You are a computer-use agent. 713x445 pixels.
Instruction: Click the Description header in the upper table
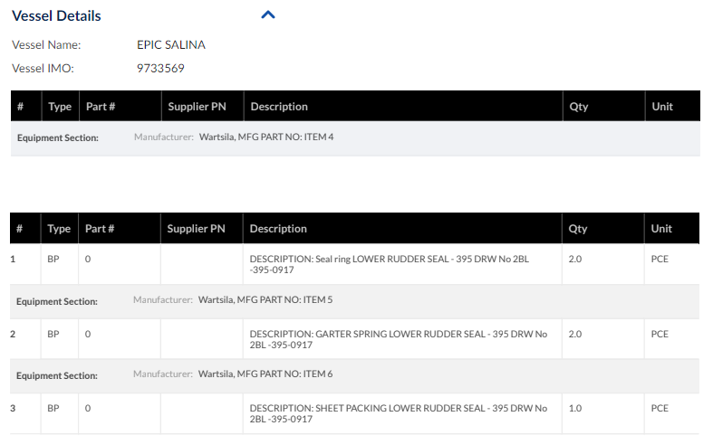(279, 107)
